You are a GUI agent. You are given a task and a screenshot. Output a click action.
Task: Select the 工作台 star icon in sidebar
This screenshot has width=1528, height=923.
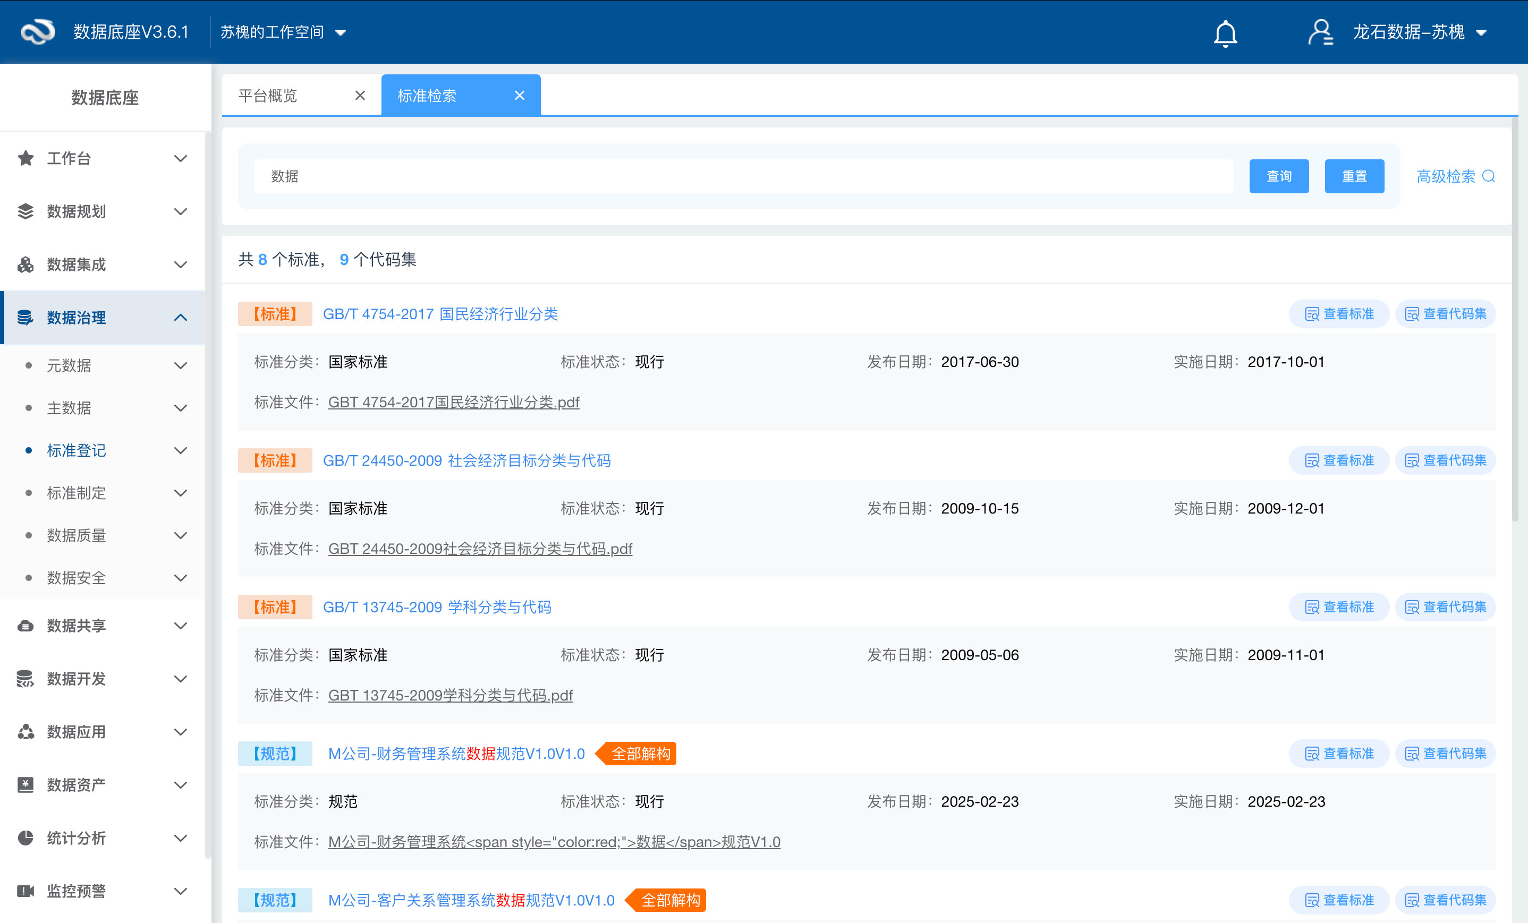click(26, 158)
